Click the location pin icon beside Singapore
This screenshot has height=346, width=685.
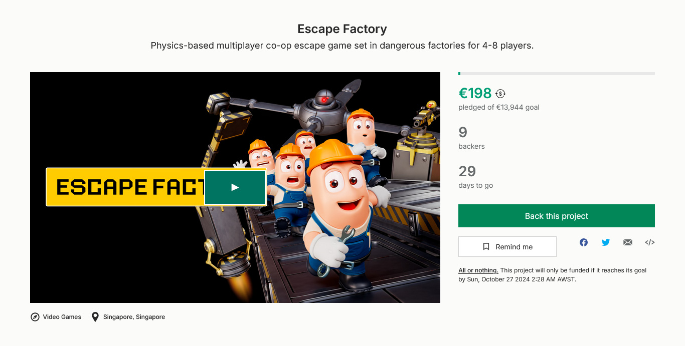coord(95,317)
